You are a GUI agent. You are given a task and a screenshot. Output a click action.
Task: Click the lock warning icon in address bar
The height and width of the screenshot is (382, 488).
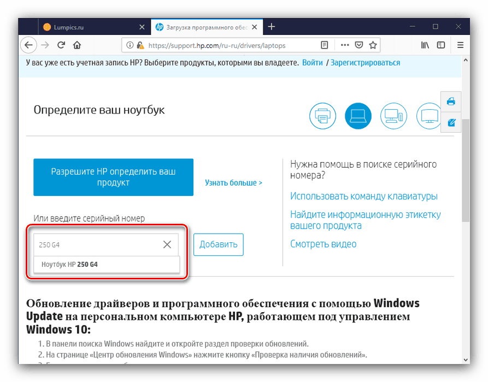140,45
